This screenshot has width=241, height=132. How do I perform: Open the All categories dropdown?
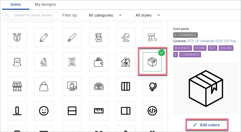click(105, 15)
